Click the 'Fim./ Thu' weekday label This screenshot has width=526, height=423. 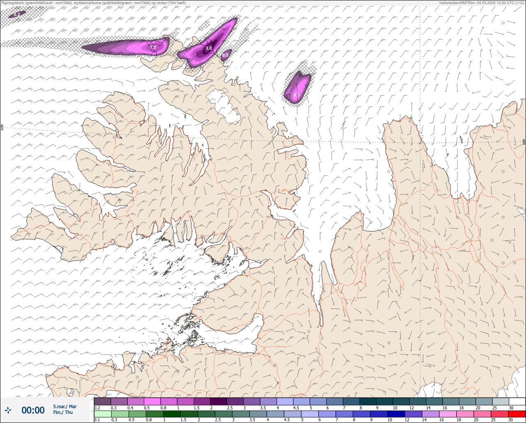click(63, 412)
